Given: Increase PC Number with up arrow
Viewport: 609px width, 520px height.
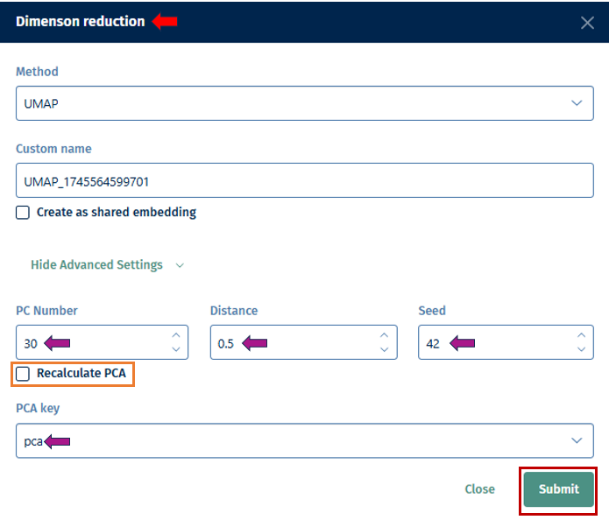Looking at the screenshot, I should [175, 335].
